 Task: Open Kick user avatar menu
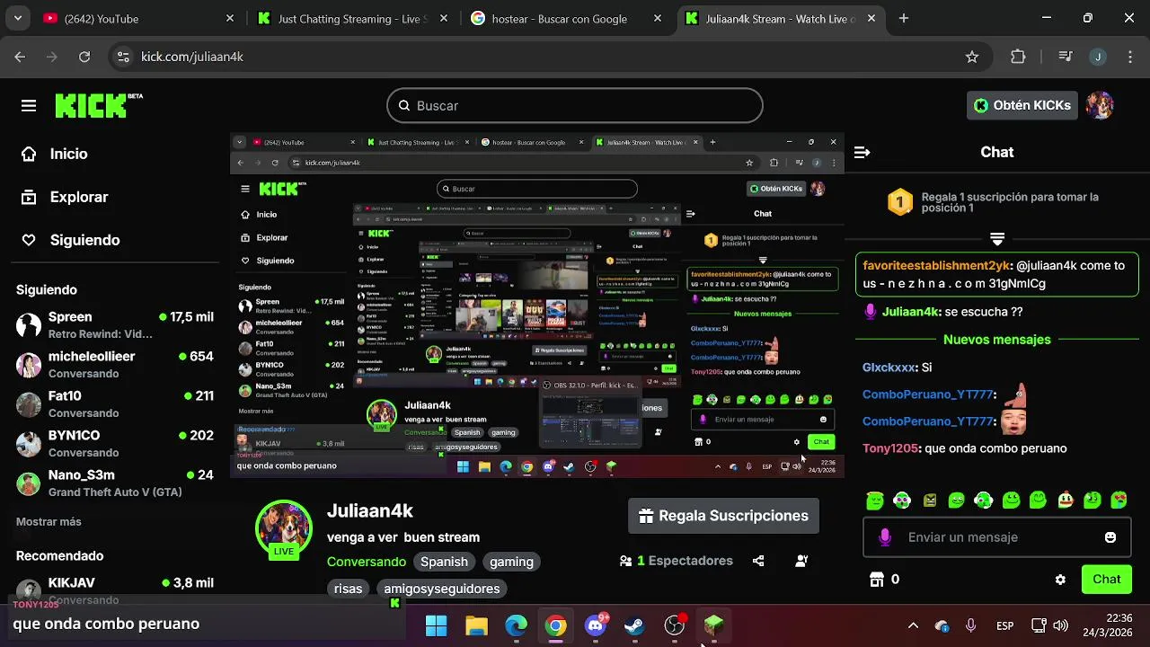[1100, 105]
